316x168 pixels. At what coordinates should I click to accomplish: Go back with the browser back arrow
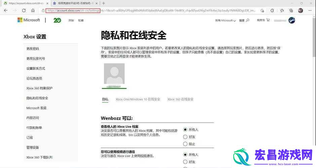[x=6, y=10]
